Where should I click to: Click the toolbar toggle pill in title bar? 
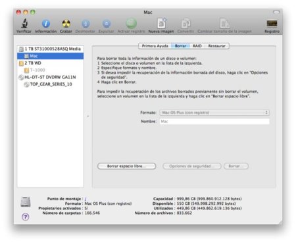(276, 12)
